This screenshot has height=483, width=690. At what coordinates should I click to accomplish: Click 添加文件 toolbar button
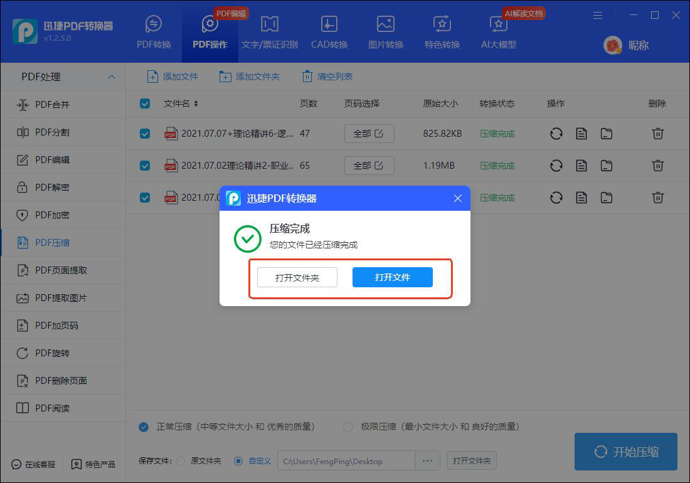tap(172, 77)
